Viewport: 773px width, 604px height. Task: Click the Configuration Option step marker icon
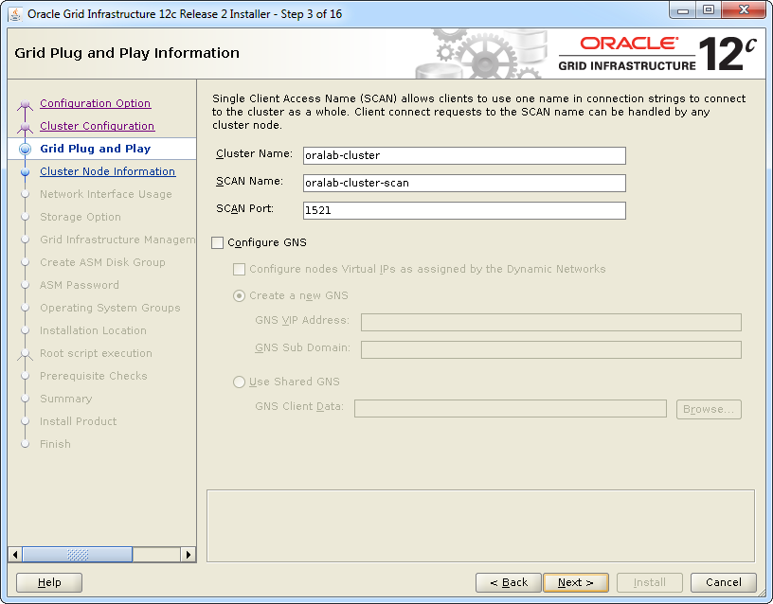pyautogui.click(x=26, y=104)
